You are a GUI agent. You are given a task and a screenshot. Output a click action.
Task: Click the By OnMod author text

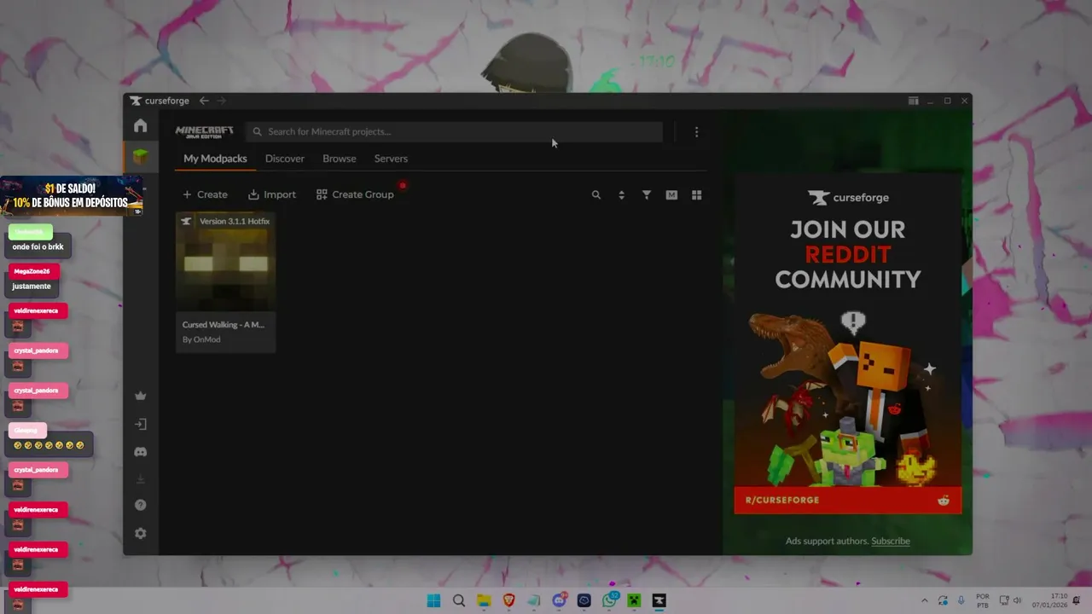click(x=201, y=339)
